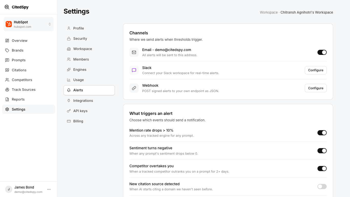The image size is (350, 197).
Task: Click the Settings gear icon in sidebar
Action: click(x=7, y=109)
